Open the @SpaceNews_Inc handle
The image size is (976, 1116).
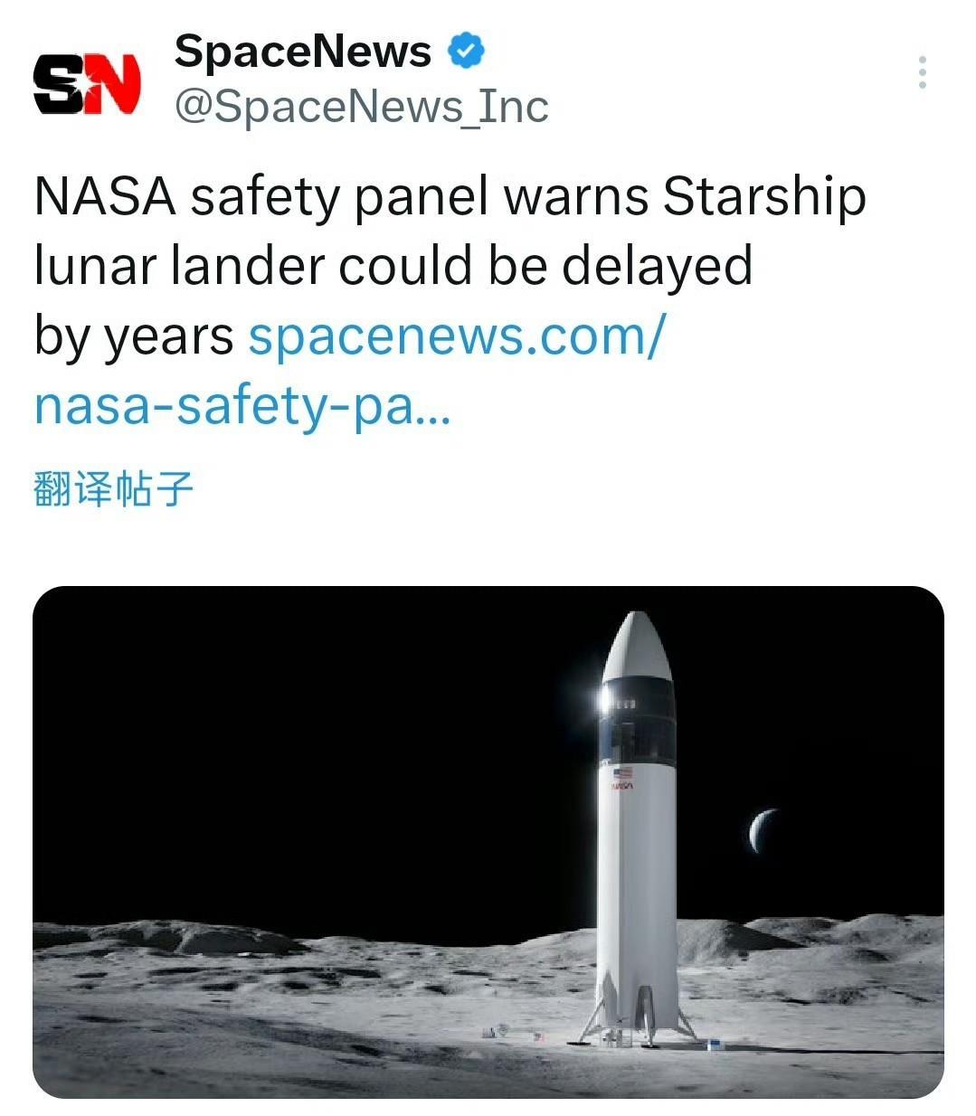[361, 107]
